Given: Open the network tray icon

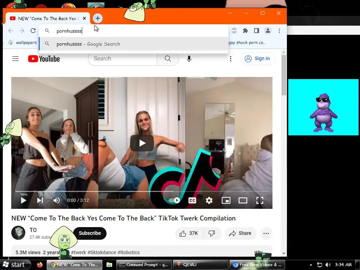Looking at the screenshot, I should pos(319,265).
